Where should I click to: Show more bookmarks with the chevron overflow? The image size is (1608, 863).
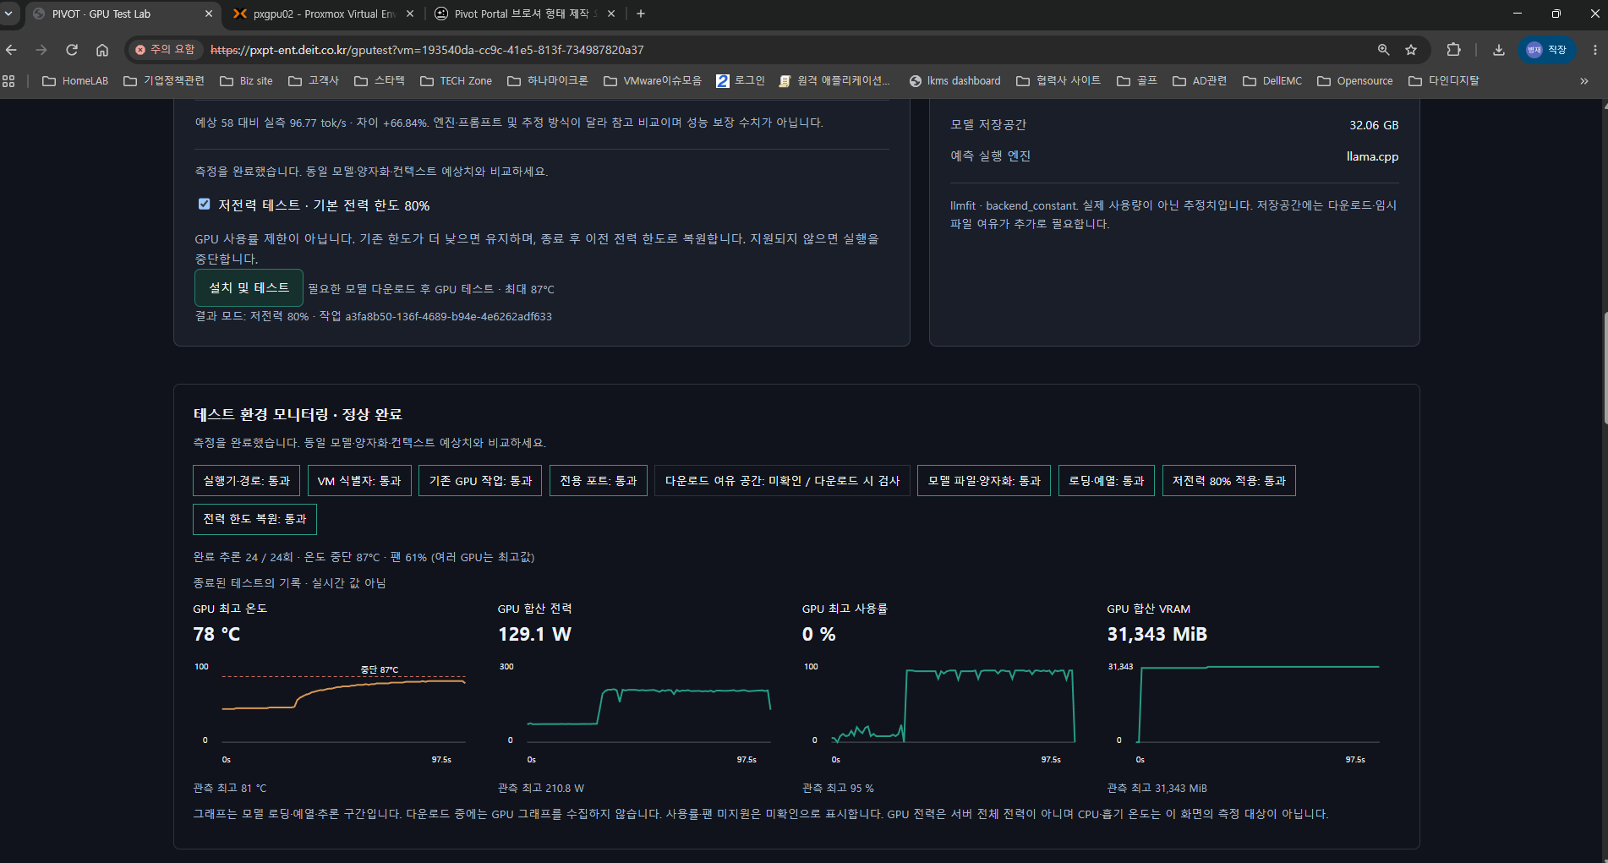[1584, 81]
